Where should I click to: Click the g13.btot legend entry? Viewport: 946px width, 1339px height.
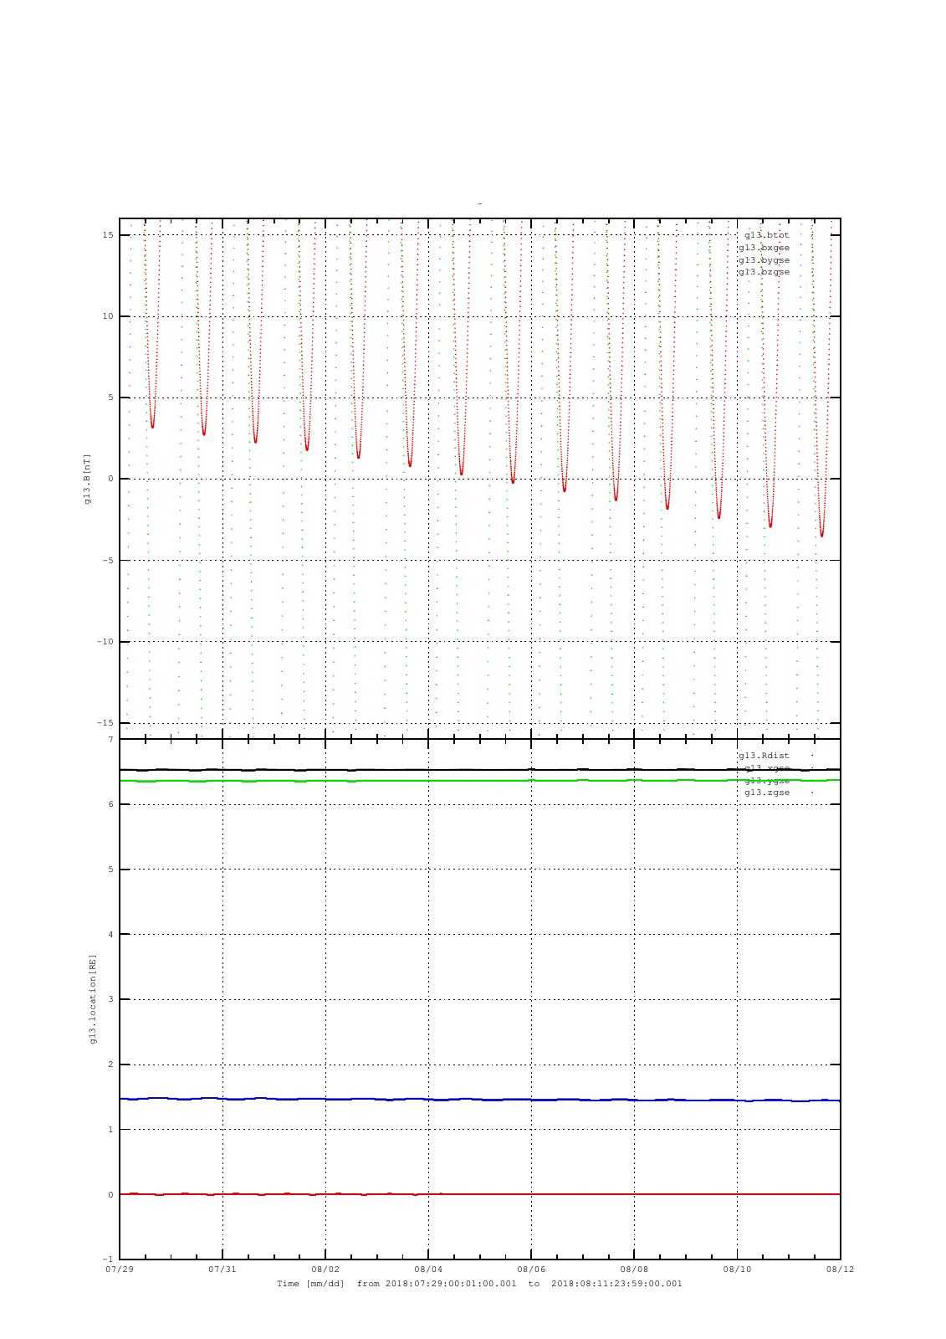pos(767,235)
